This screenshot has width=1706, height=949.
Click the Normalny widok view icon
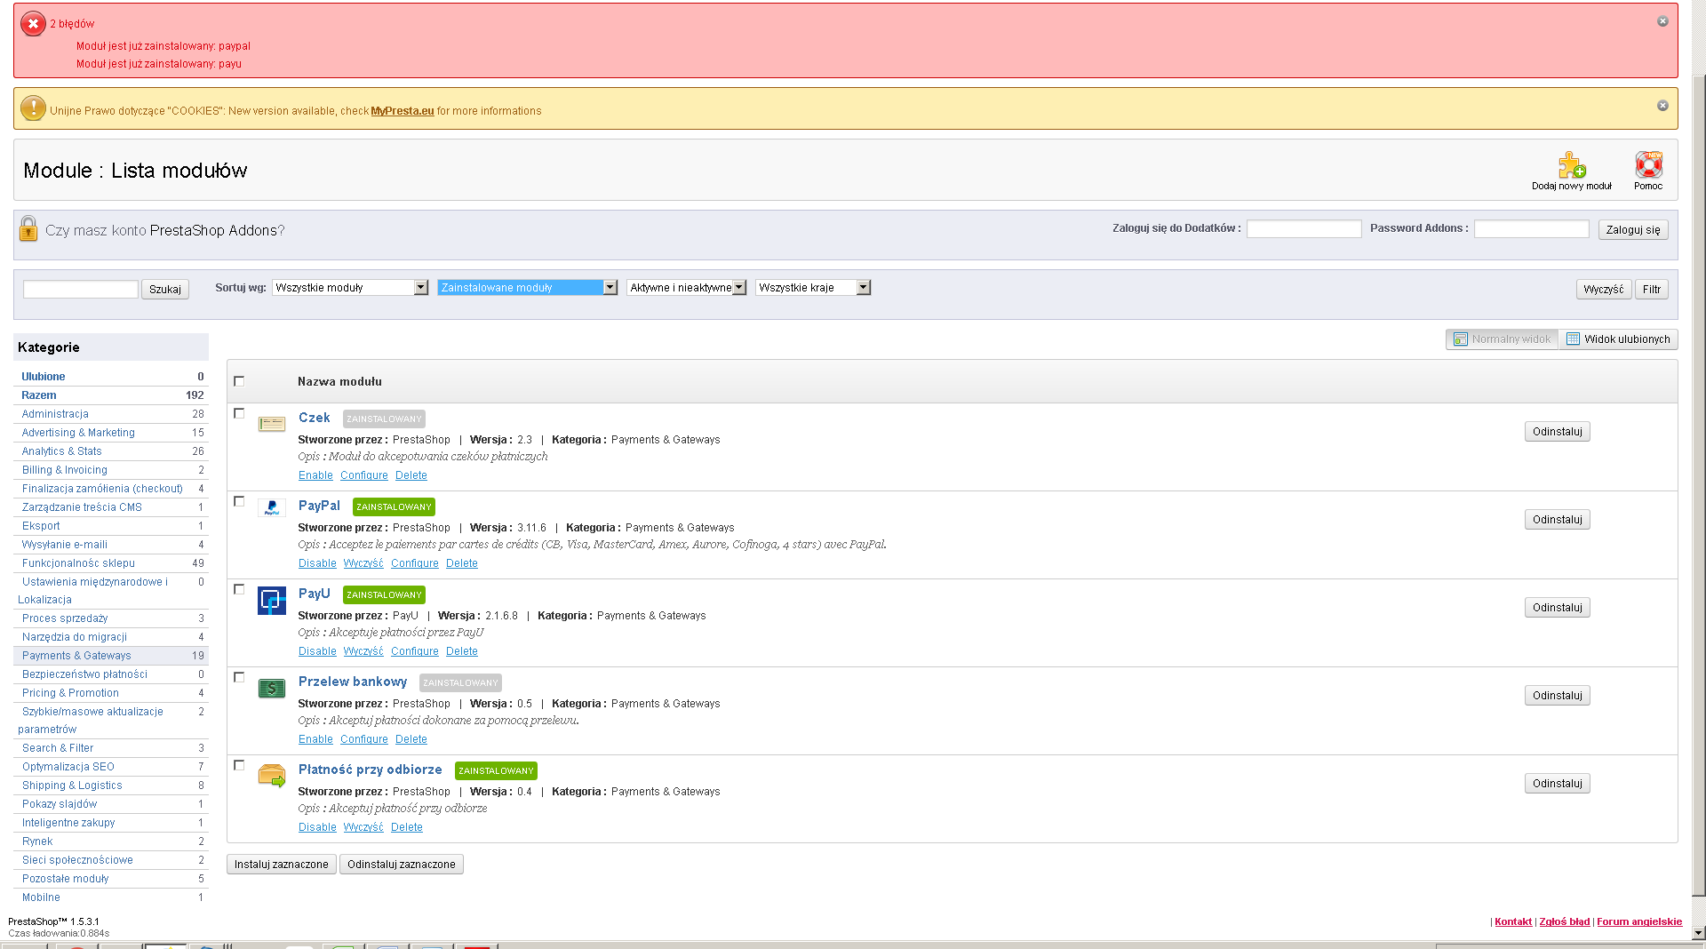pyautogui.click(x=1460, y=339)
